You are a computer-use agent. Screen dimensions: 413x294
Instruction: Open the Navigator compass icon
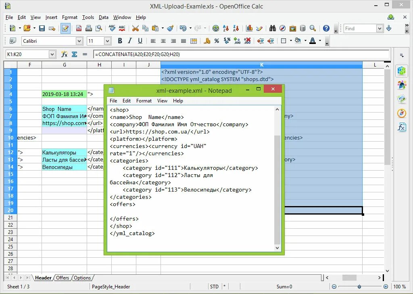282,28
